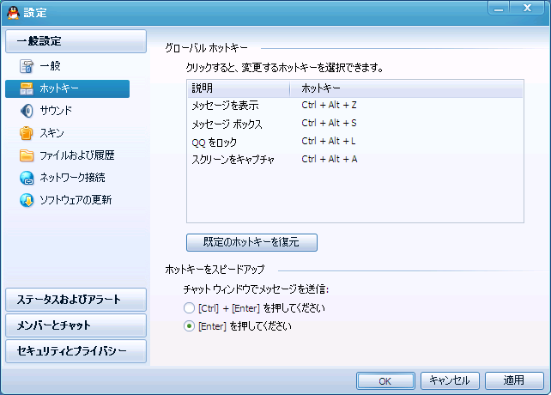Click the ファイルおよび履歴 folder icon
The height and width of the screenshot is (395, 551).
point(27,155)
